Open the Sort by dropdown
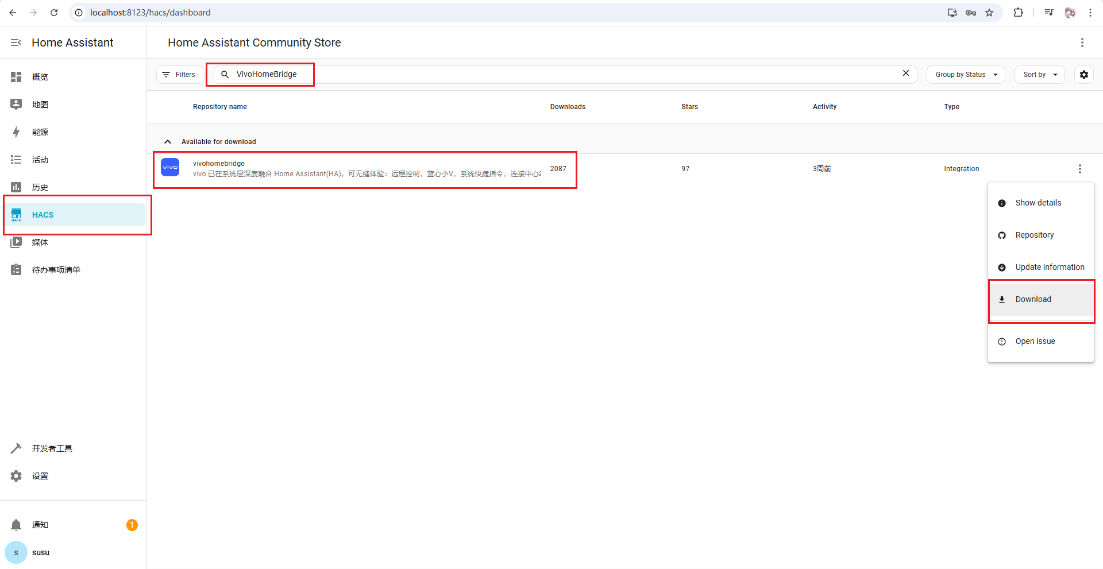Image resolution: width=1103 pixels, height=569 pixels. pos(1039,75)
